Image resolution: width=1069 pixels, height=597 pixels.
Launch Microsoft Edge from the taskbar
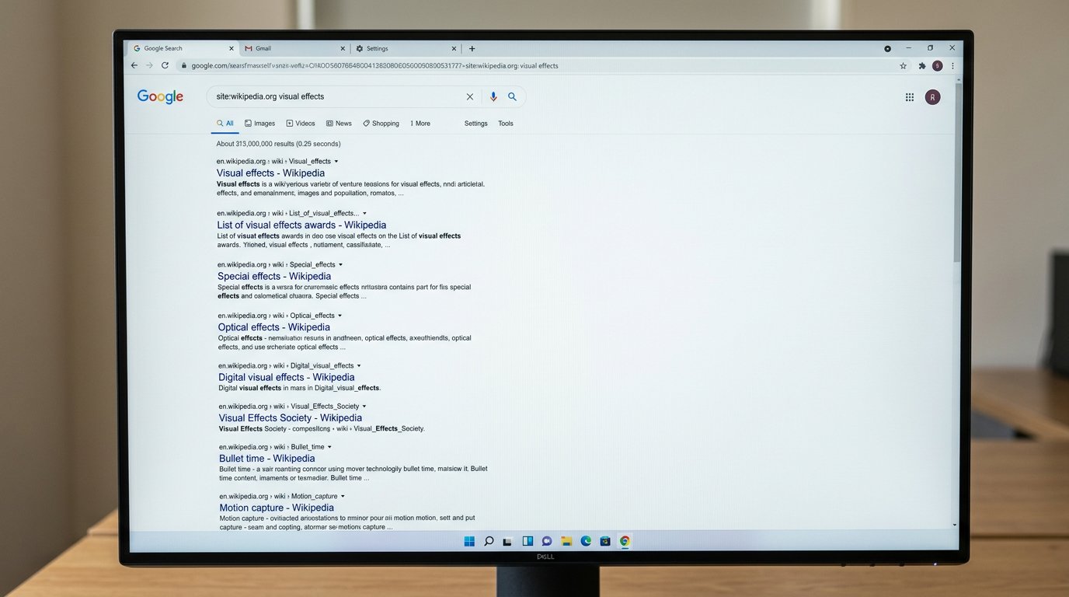point(586,541)
